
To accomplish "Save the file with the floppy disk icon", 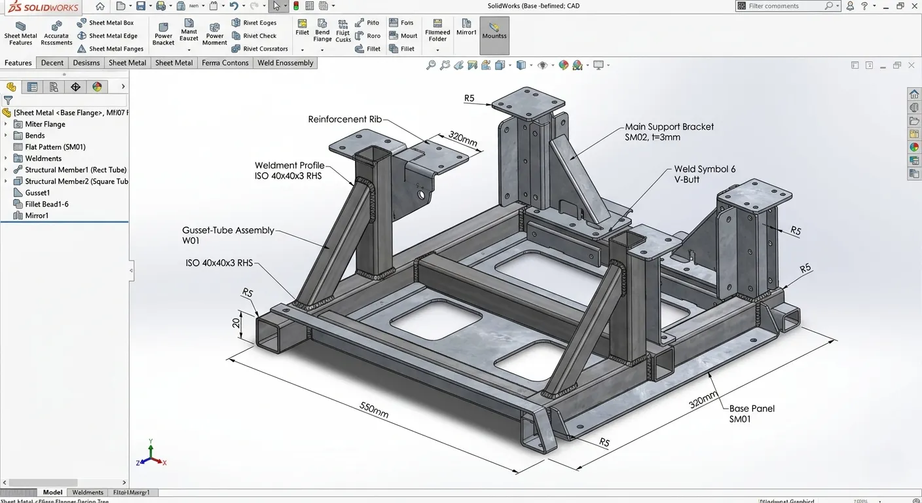I will click(140, 6).
